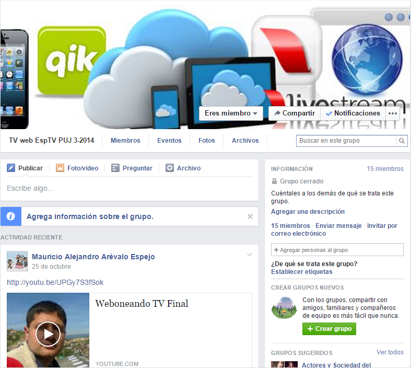Click 'Invitar por correo electrónico'

click(334, 229)
